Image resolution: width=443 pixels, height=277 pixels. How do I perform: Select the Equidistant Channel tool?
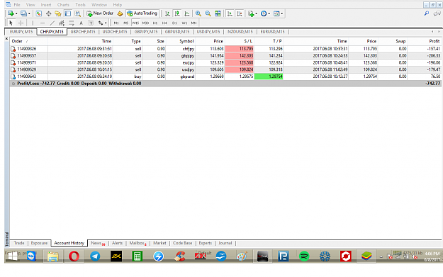[x=62, y=23]
